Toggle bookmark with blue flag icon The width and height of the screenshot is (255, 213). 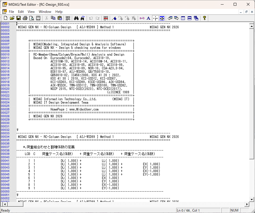114,18
